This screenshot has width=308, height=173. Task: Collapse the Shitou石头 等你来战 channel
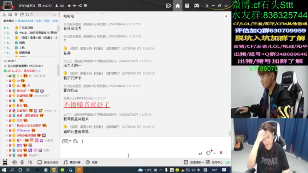point(5,71)
